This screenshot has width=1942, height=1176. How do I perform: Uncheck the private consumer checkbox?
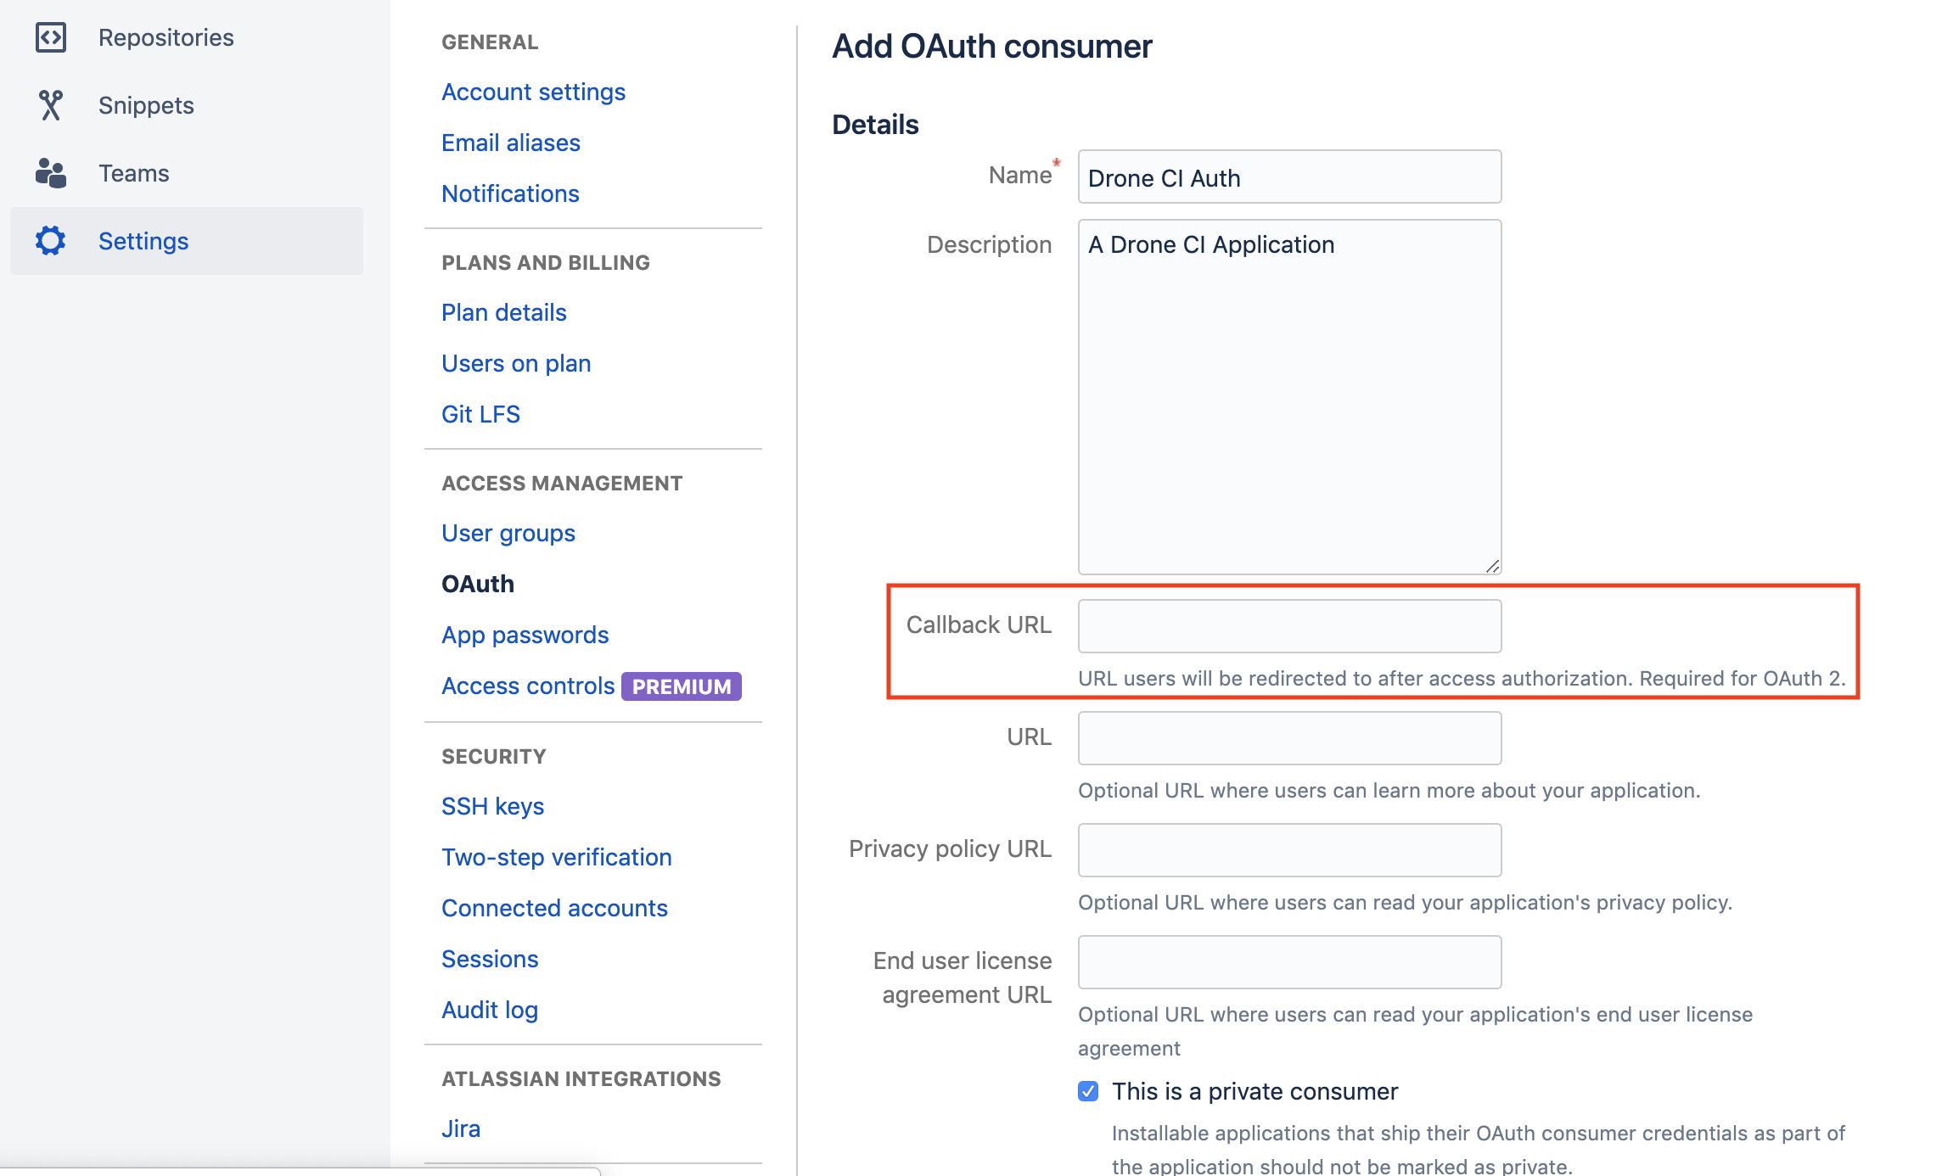point(1088,1091)
